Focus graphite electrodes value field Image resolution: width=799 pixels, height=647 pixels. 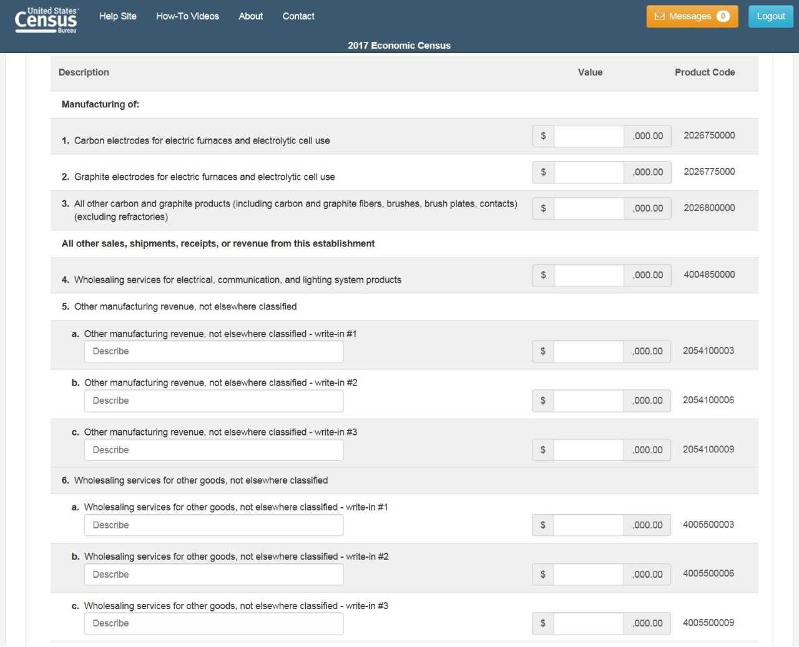pos(588,172)
